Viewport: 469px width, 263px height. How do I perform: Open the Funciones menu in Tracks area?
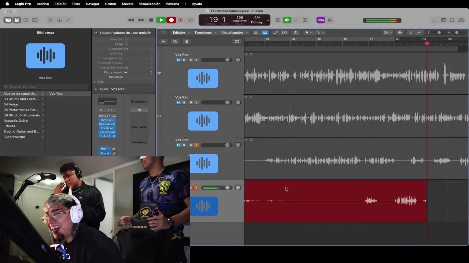pos(206,33)
